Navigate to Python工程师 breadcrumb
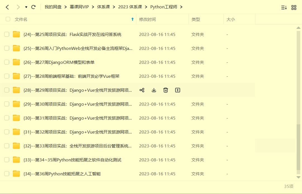302x194 pixels. [164, 7]
